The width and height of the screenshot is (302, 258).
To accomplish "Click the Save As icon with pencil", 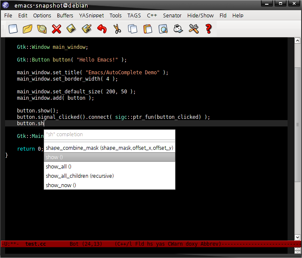I will [87, 29].
